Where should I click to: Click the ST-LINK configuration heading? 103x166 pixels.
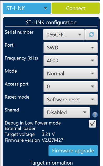[51, 23]
